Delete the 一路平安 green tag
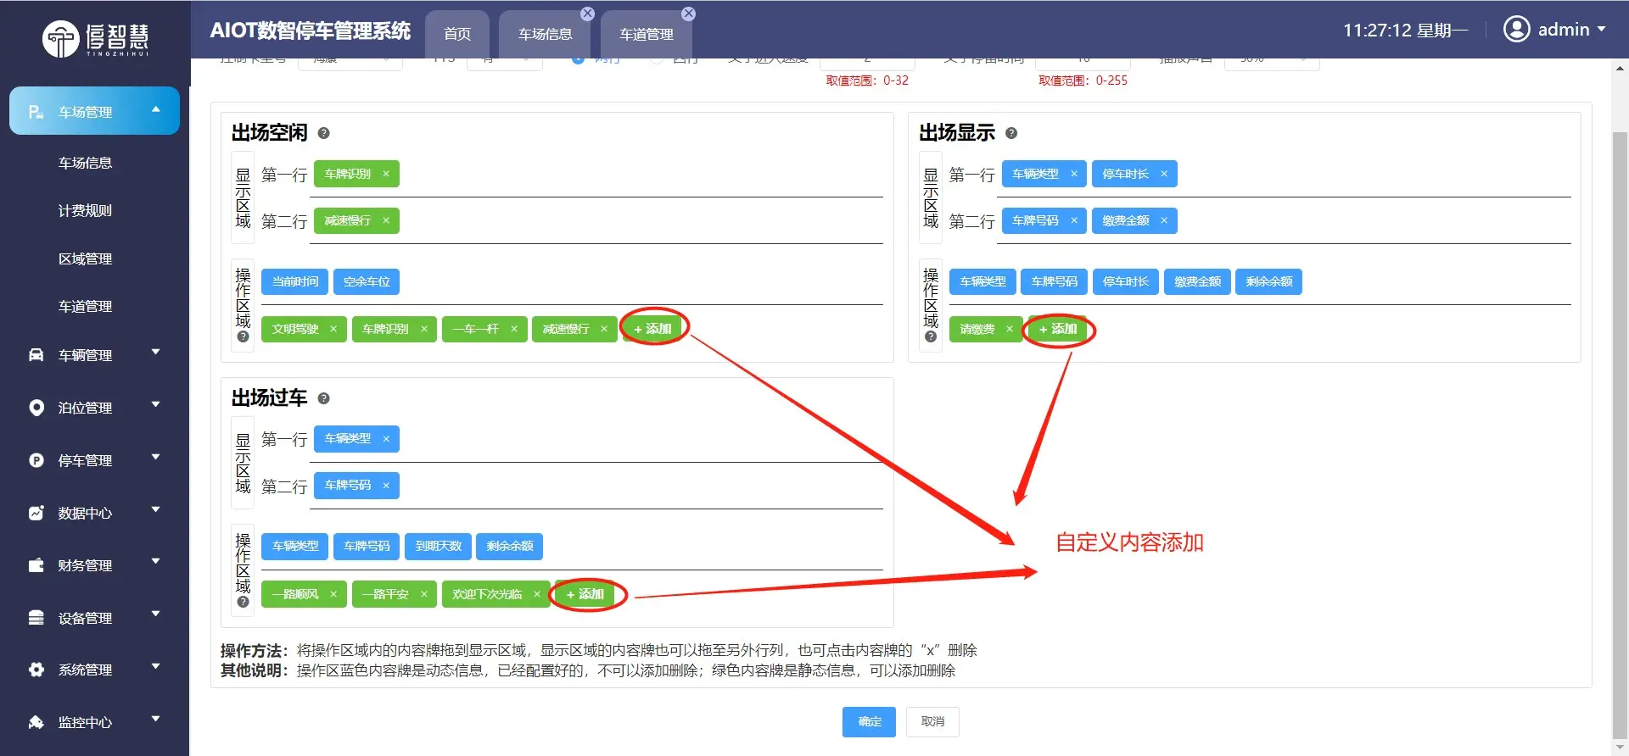Viewport: 1629px width, 756px height. point(424,594)
